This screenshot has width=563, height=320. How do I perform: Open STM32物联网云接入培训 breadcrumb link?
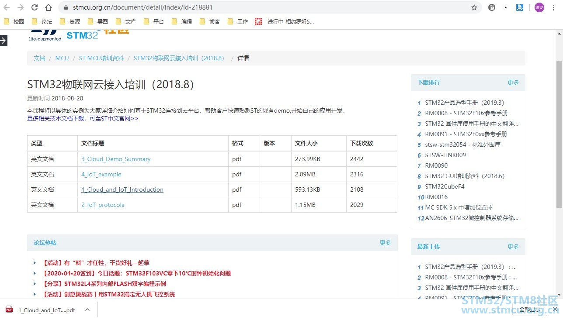(x=180, y=58)
